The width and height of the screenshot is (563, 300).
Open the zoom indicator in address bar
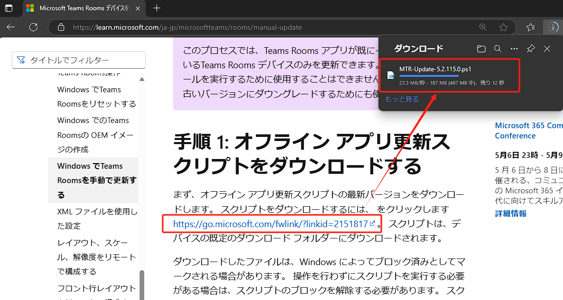click(x=483, y=27)
